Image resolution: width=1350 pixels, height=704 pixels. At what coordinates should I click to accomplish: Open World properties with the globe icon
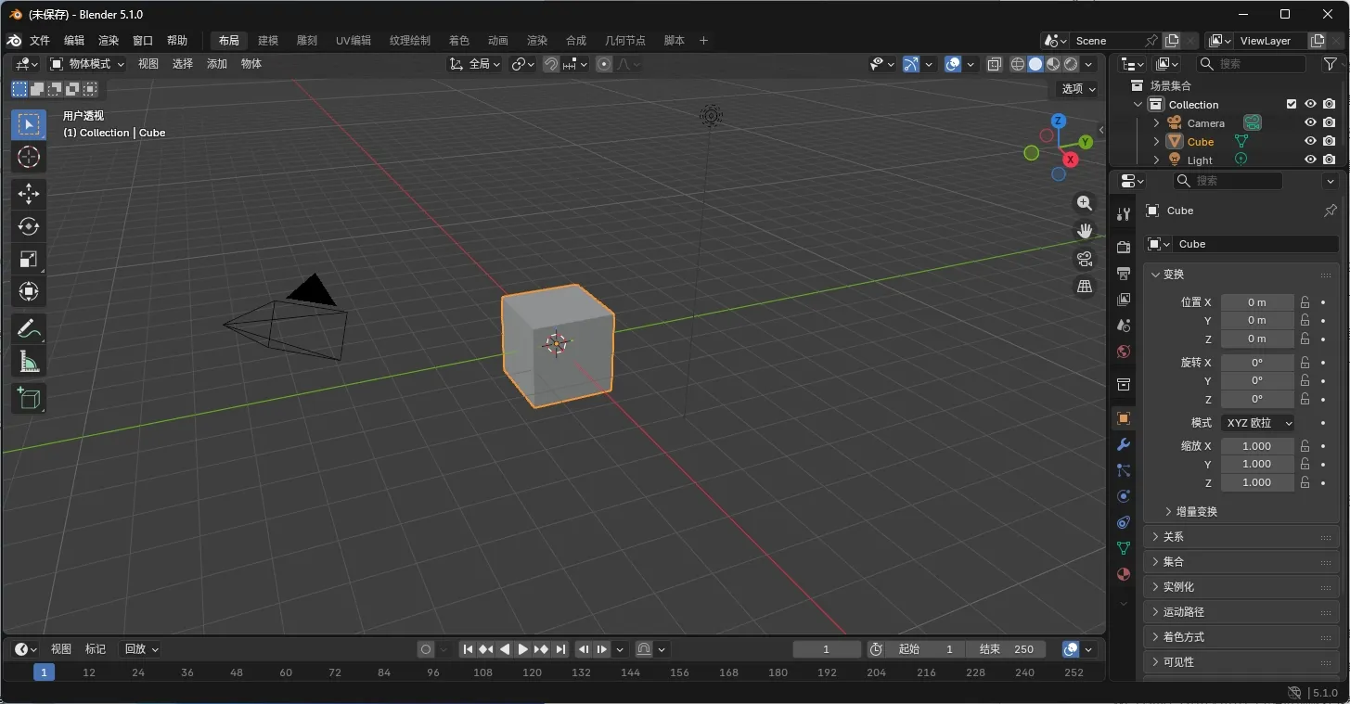1123,352
